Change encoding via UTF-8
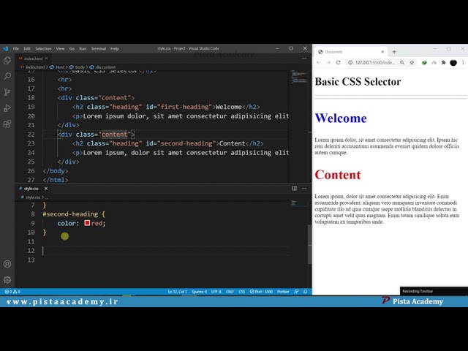The height and width of the screenshot is (351, 468). (x=216, y=292)
